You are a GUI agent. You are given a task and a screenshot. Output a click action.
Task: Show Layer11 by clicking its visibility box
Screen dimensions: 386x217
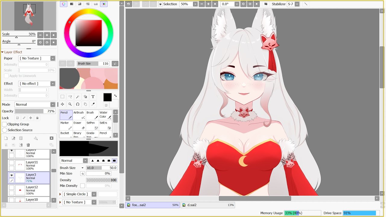tap(11, 163)
